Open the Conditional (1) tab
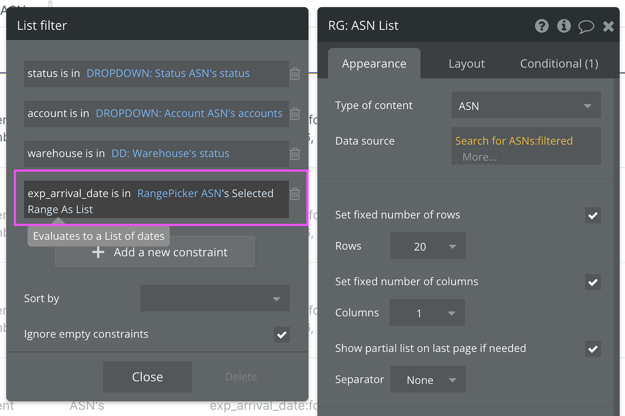This screenshot has width=625, height=416. click(x=558, y=63)
